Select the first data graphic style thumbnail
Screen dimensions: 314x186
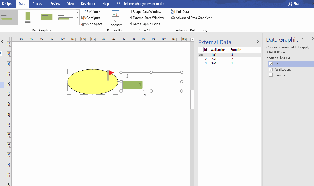coord(9,17)
